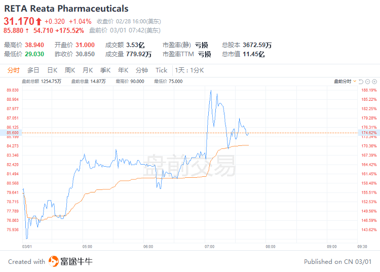Click the RETA Reata Pharmaceuticals title
This screenshot has width=380, height=272.
coord(66,9)
